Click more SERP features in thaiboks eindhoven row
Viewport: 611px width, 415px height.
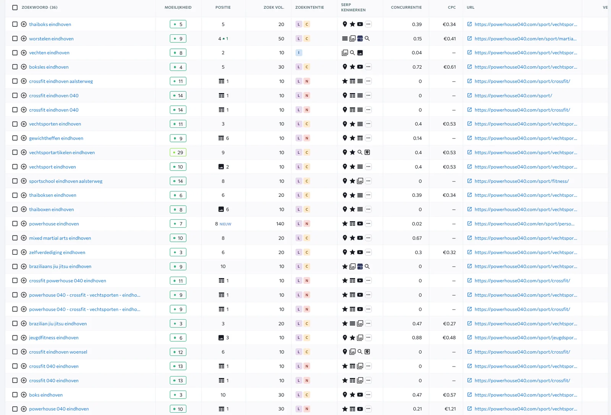[368, 24]
